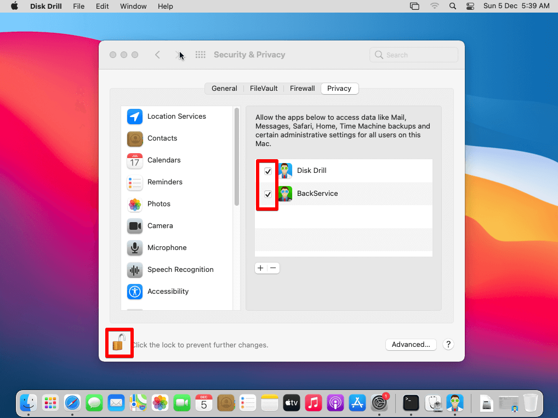Show all preferences grid icon
The height and width of the screenshot is (418, 558).
point(201,55)
